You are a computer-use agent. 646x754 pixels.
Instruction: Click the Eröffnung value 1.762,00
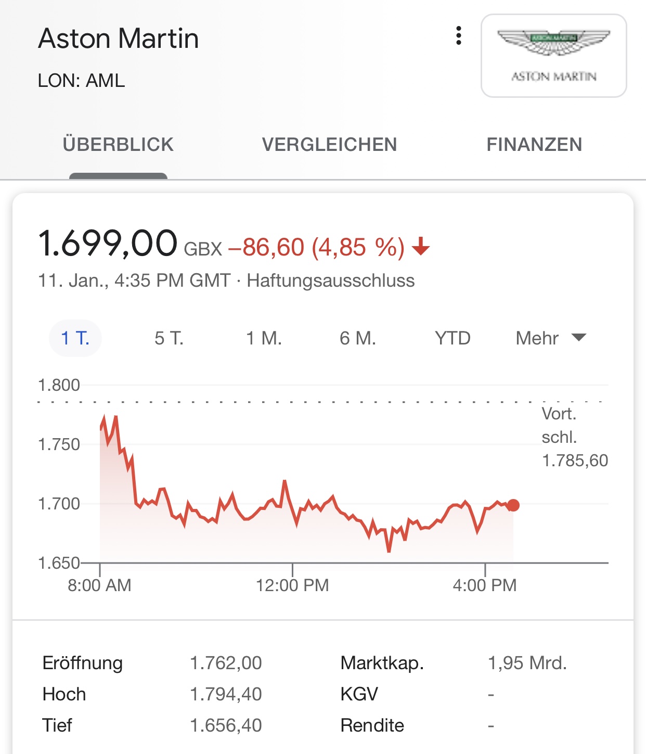click(x=226, y=663)
